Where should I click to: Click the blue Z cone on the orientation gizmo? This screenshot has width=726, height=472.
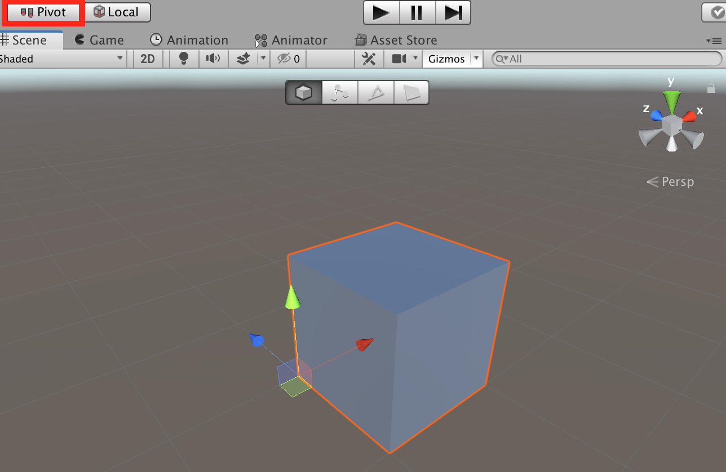[656, 115]
